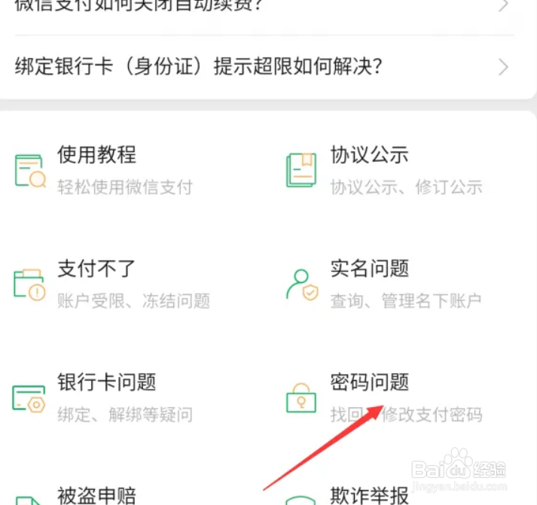Tap the 欺诈举报 icon at bottom right
Viewport: 537px width, 505px height.
pyautogui.click(x=301, y=500)
